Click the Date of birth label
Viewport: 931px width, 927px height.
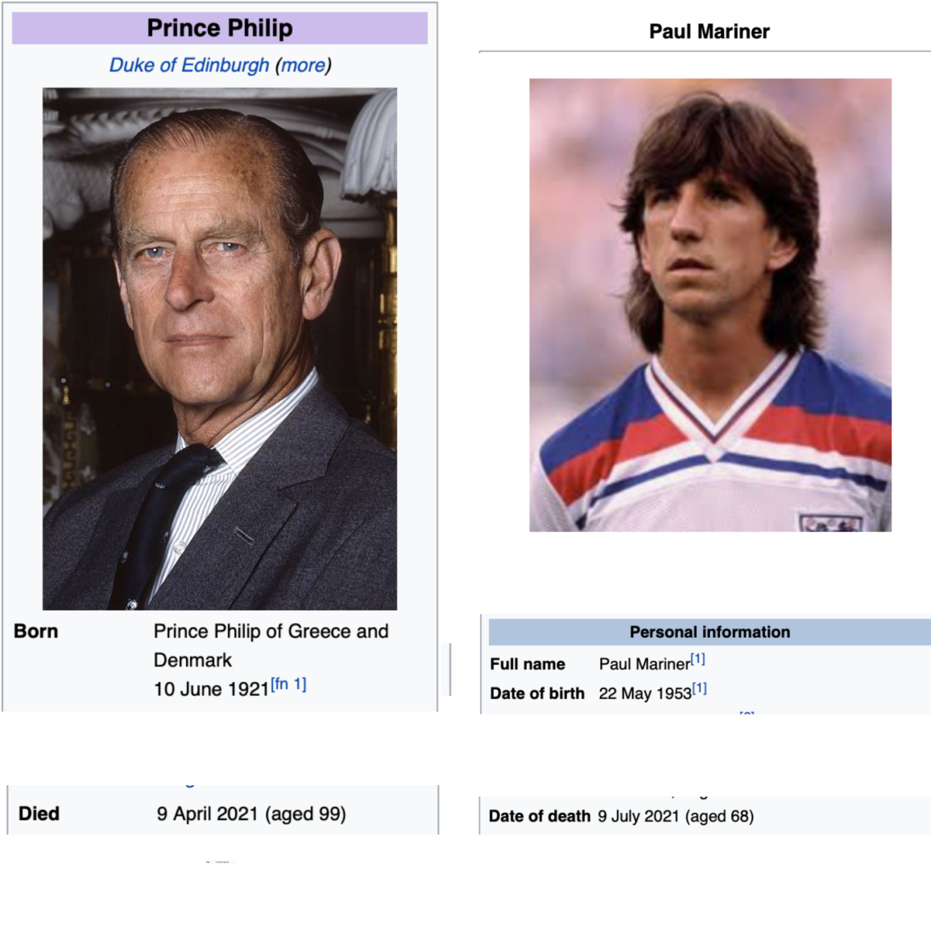pyautogui.click(x=537, y=694)
